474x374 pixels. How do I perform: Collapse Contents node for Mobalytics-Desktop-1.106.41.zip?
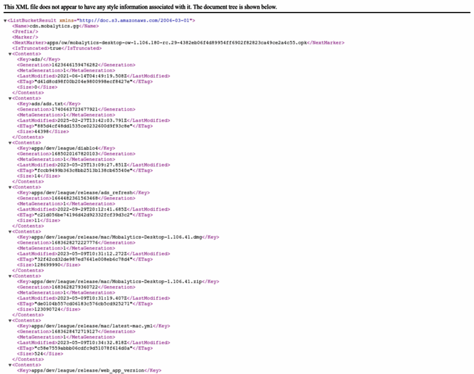10,276
